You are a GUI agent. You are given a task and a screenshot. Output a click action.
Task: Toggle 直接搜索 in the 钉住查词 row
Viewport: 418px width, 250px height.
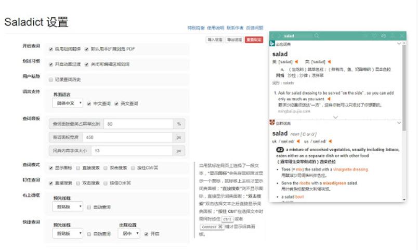pyautogui.click(x=50, y=183)
